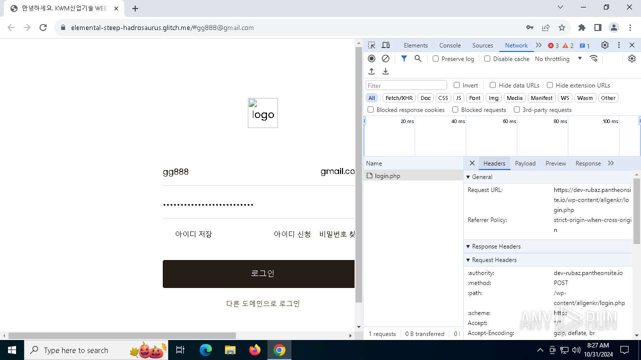Open the Response tab
641x360 pixels.
pyautogui.click(x=588, y=163)
